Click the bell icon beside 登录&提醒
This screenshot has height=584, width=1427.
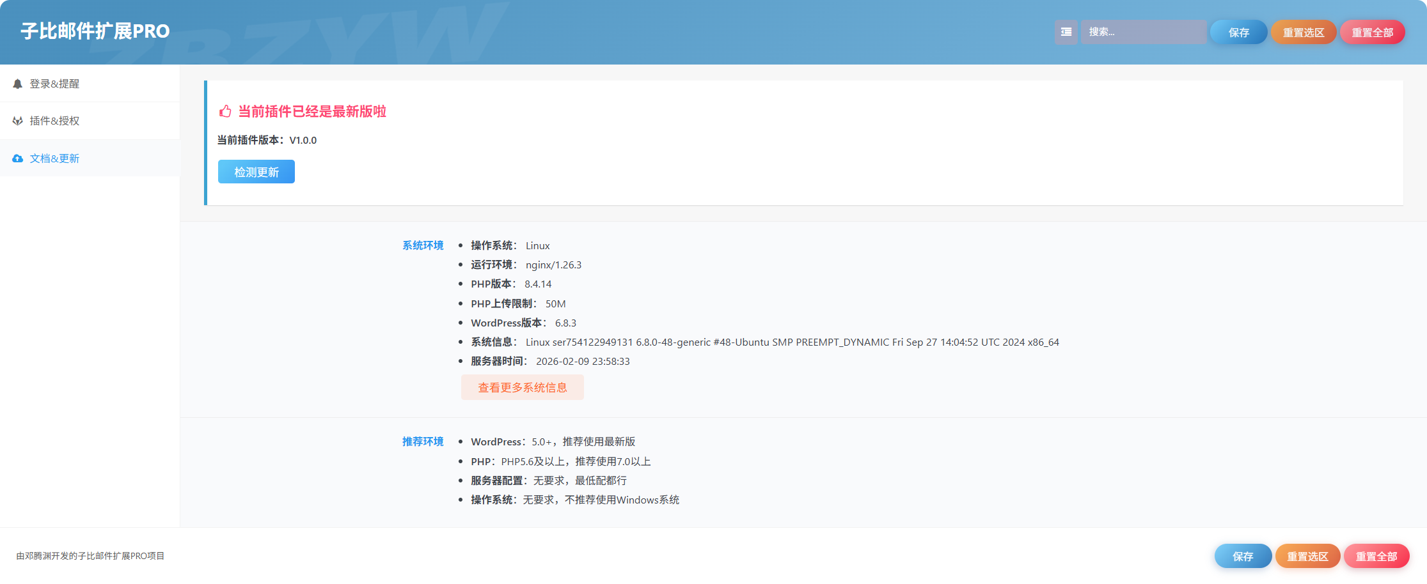pos(18,84)
